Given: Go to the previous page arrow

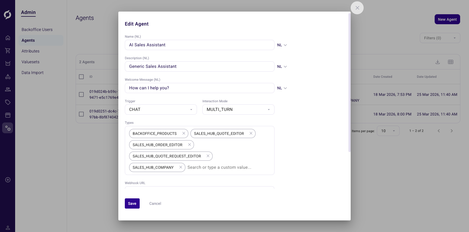Looking at the screenshot, I should pyautogui.click(x=439, y=131).
